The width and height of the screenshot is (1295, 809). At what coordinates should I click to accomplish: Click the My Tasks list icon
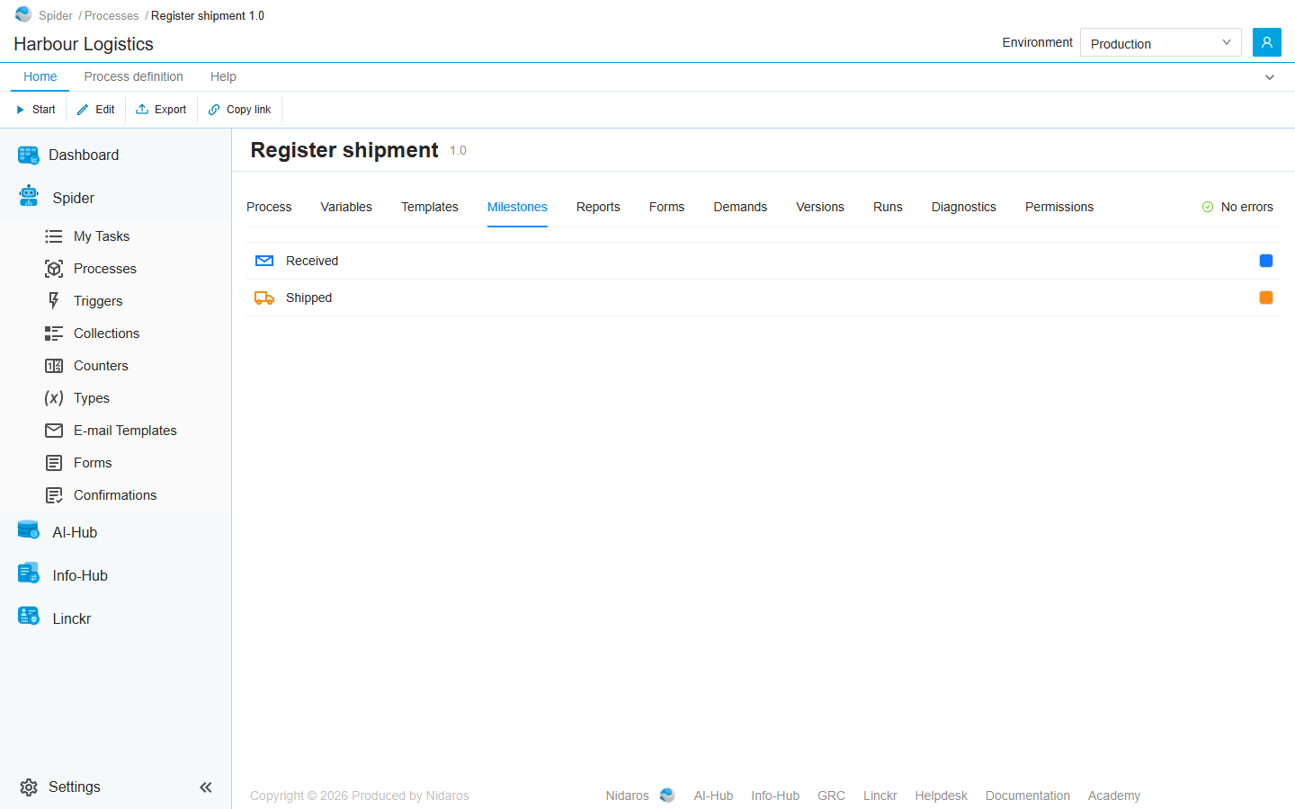point(54,236)
